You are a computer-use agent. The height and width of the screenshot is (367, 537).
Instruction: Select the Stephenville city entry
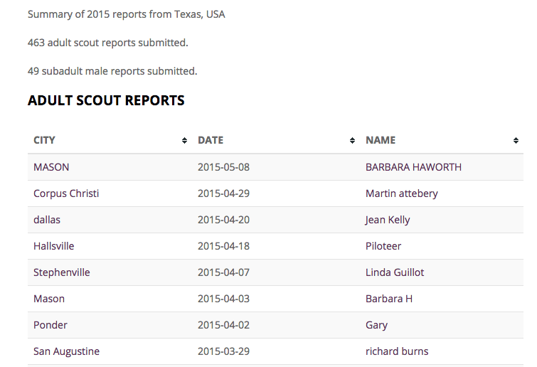pos(62,272)
